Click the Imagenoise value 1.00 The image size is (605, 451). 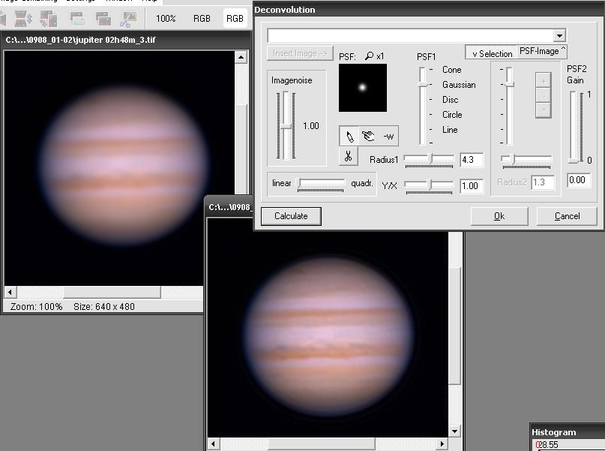coord(310,126)
